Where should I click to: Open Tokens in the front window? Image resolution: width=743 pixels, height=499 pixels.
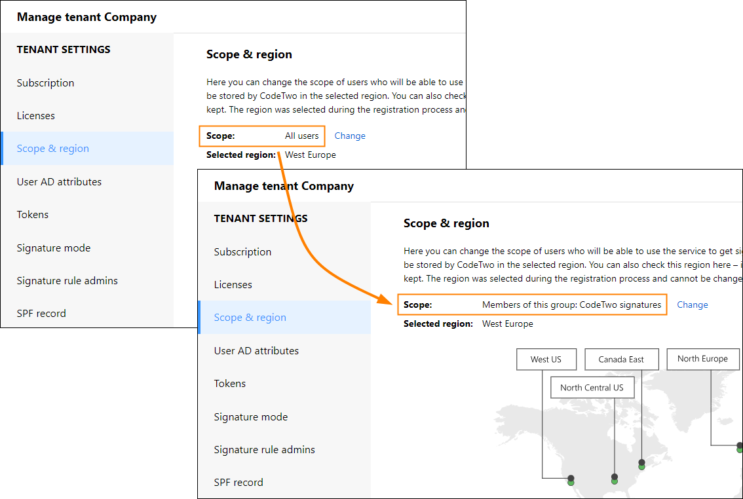point(229,384)
